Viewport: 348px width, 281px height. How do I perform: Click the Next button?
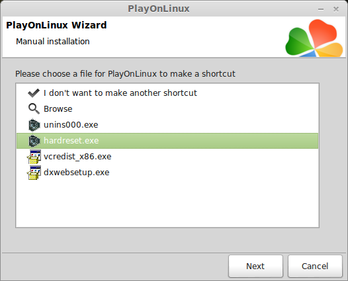[x=255, y=266]
